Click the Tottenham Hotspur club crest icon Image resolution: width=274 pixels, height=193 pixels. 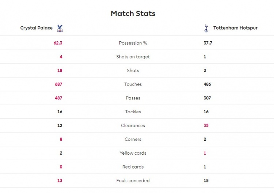pyautogui.click(x=206, y=28)
